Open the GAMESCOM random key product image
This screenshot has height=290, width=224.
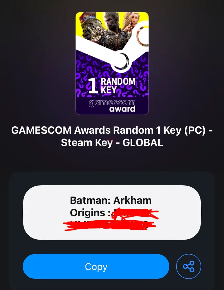click(x=112, y=63)
